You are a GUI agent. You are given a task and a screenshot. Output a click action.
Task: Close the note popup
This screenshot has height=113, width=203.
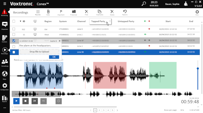pyautogui.click(x=60, y=41)
